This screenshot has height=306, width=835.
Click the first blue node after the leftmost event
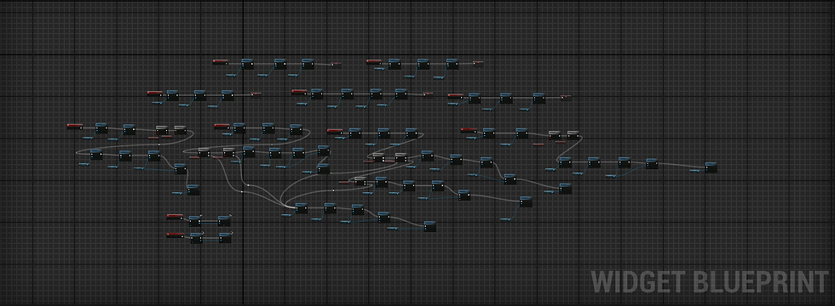click(x=101, y=128)
